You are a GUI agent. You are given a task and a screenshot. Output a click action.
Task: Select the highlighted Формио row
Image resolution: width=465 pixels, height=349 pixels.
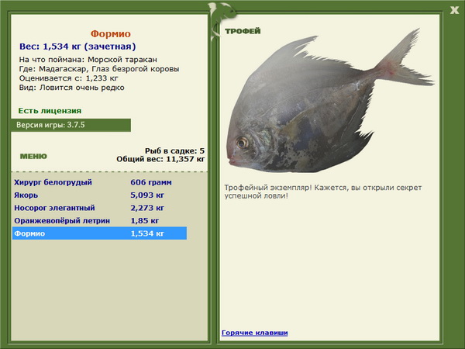tap(100, 233)
